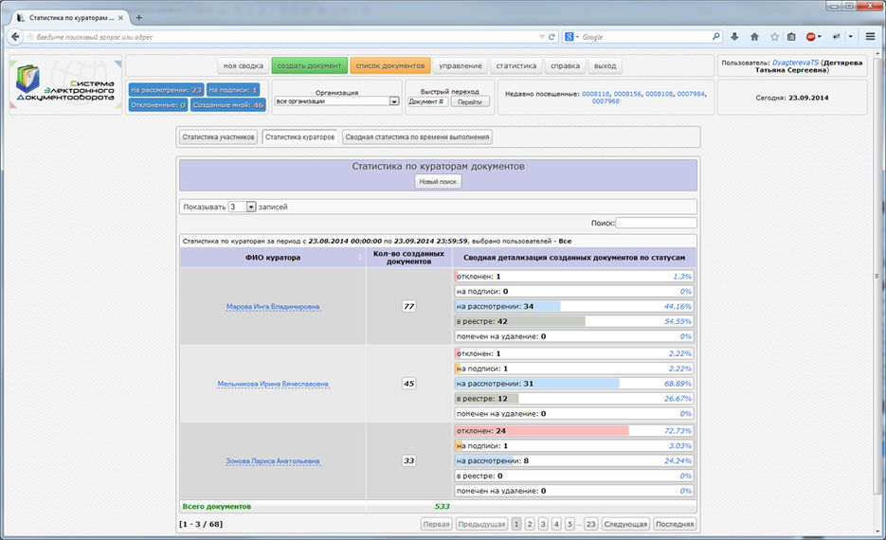This screenshot has height=540, width=886.
Task: Click Марова's на рассмотрении: 34 bar
Action: click(573, 306)
